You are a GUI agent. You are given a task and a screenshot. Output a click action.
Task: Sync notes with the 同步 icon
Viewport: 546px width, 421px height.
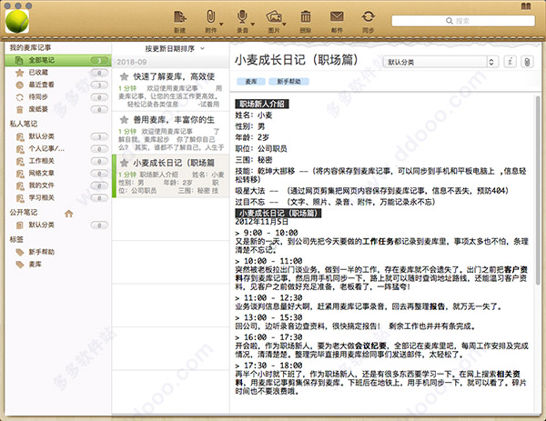[368, 16]
